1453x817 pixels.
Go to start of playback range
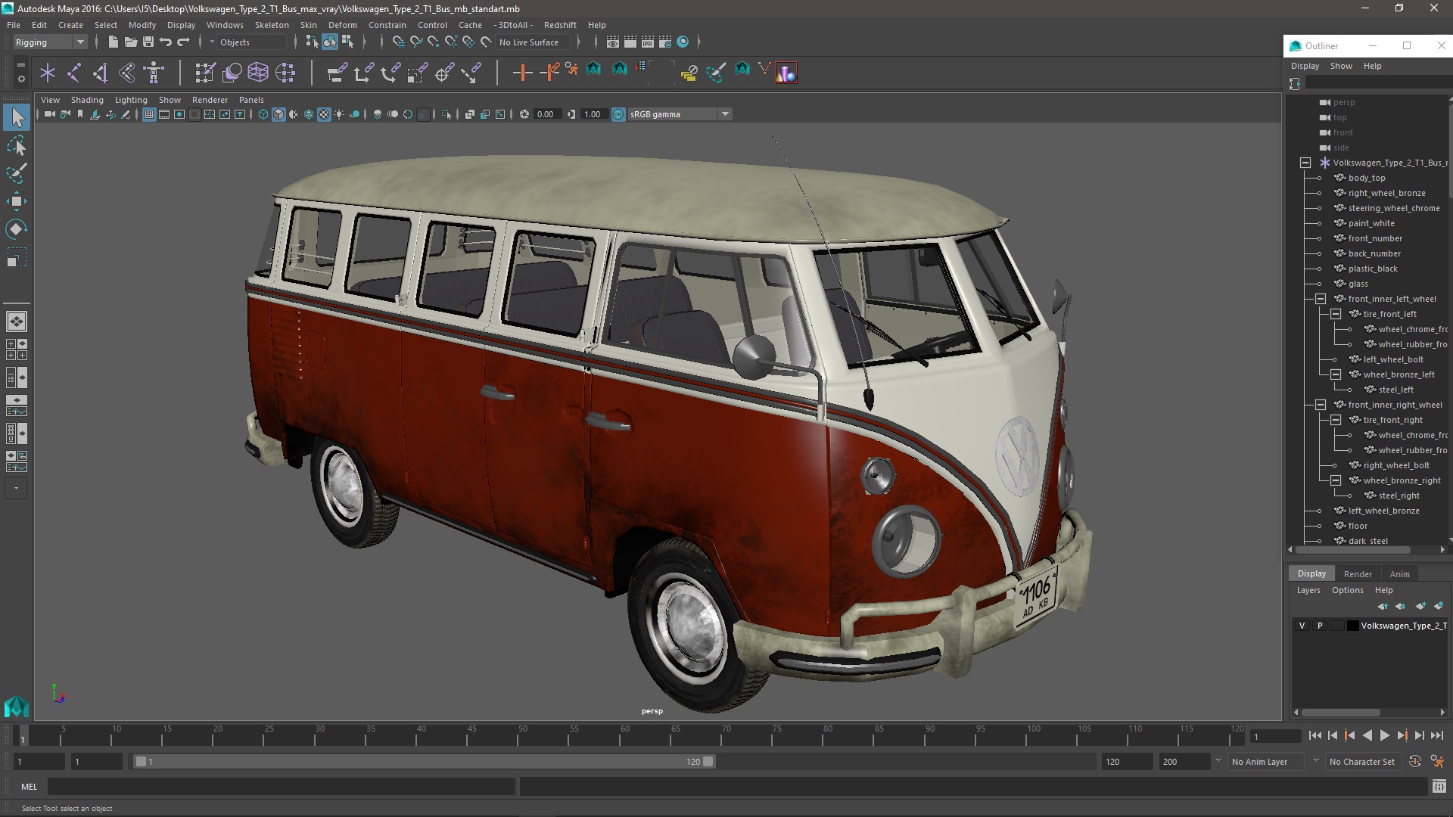point(1315,735)
